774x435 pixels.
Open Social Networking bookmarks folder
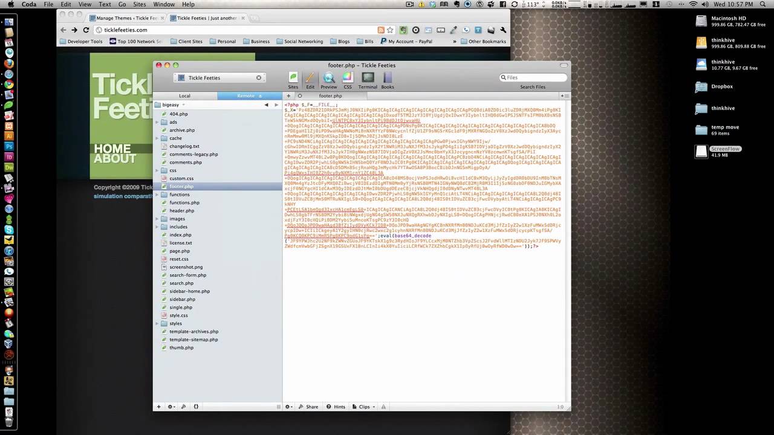pyautogui.click(x=299, y=42)
